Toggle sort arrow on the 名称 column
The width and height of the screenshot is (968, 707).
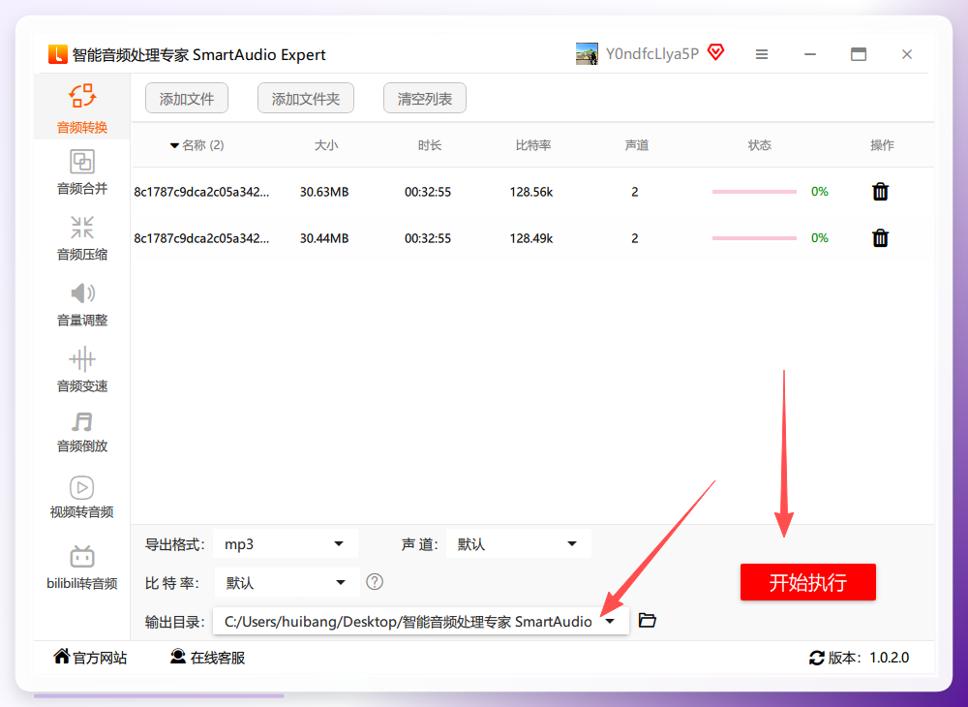[x=174, y=145]
